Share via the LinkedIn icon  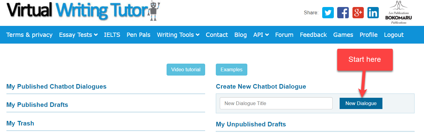[x=373, y=13]
